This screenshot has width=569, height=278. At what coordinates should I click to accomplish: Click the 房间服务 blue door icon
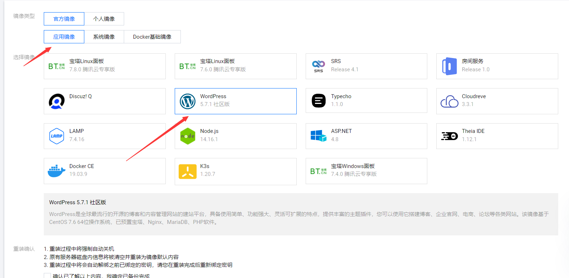(449, 66)
